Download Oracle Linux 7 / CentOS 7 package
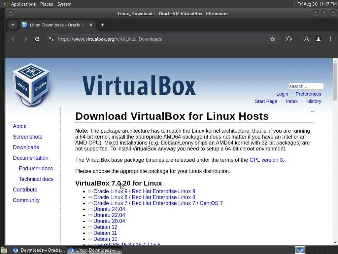Image resolution: width=338 pixels, height=254 pixels. 158,203
